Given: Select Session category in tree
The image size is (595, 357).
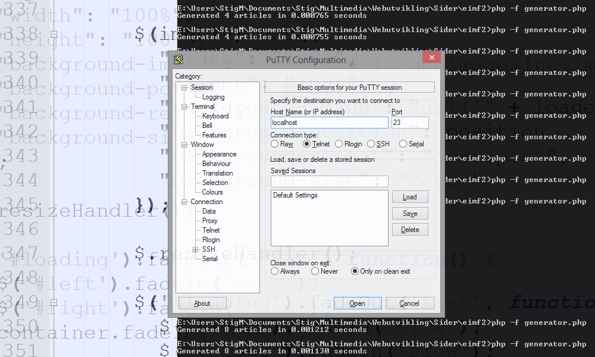Looking at the screenshot, I should [202, 87].
